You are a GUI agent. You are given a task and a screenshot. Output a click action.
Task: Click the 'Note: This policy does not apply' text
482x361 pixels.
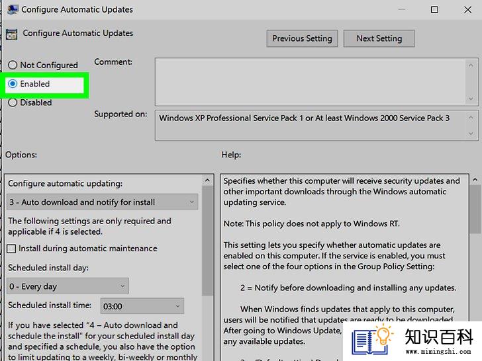point(312,223)
